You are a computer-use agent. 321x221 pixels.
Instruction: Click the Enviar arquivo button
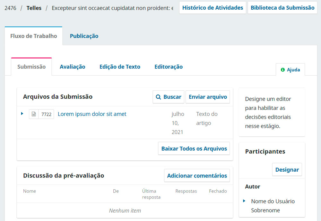pos(208,97)
